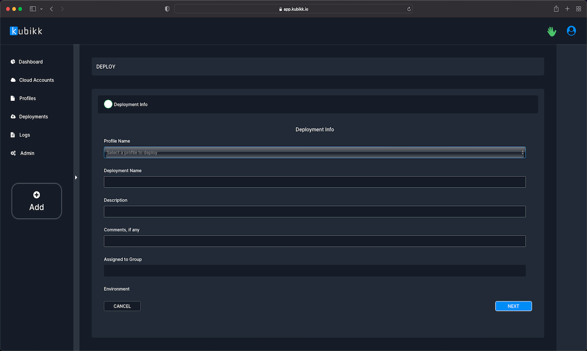Click the Cloud Accounts cloud icon
Image resolution: width=587 pixels, height=351 pixels.
click(12, 79)
